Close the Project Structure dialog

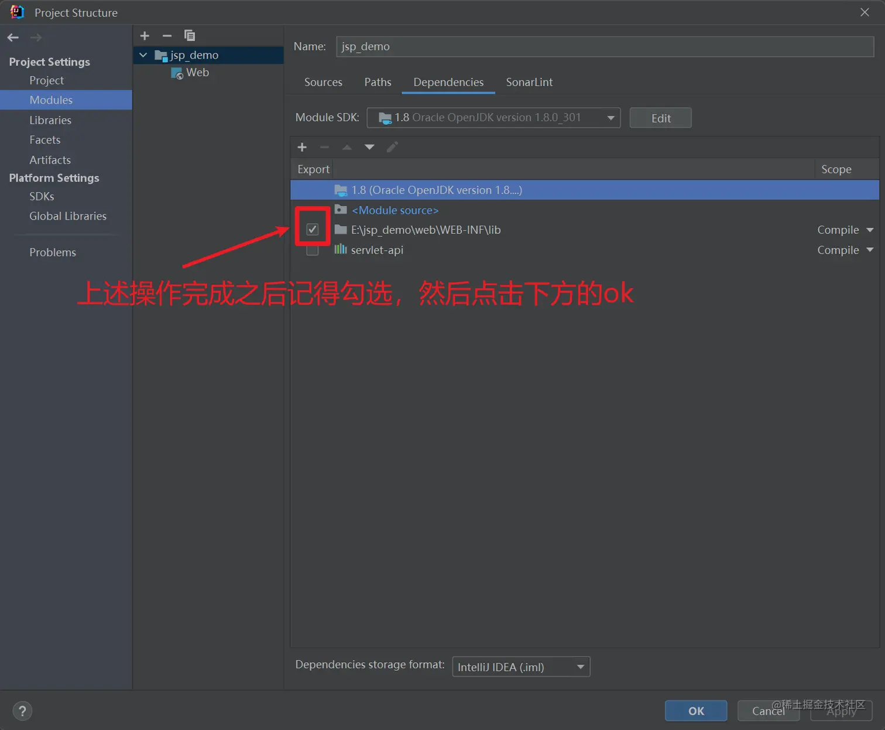coord(865,12)
